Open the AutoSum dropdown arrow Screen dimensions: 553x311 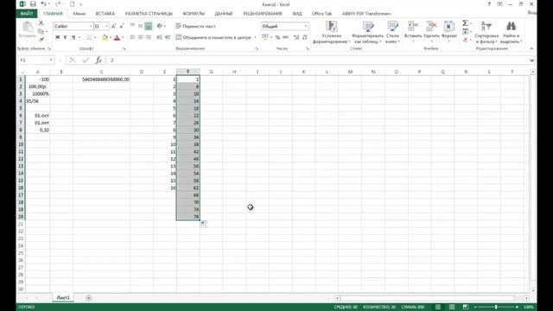click(471, 23)
